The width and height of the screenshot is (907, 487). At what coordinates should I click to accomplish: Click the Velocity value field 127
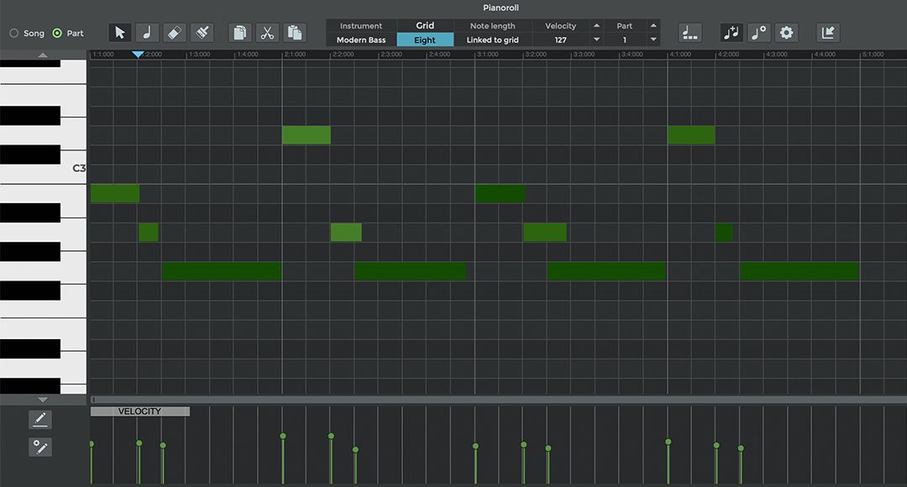coord(560,40)
